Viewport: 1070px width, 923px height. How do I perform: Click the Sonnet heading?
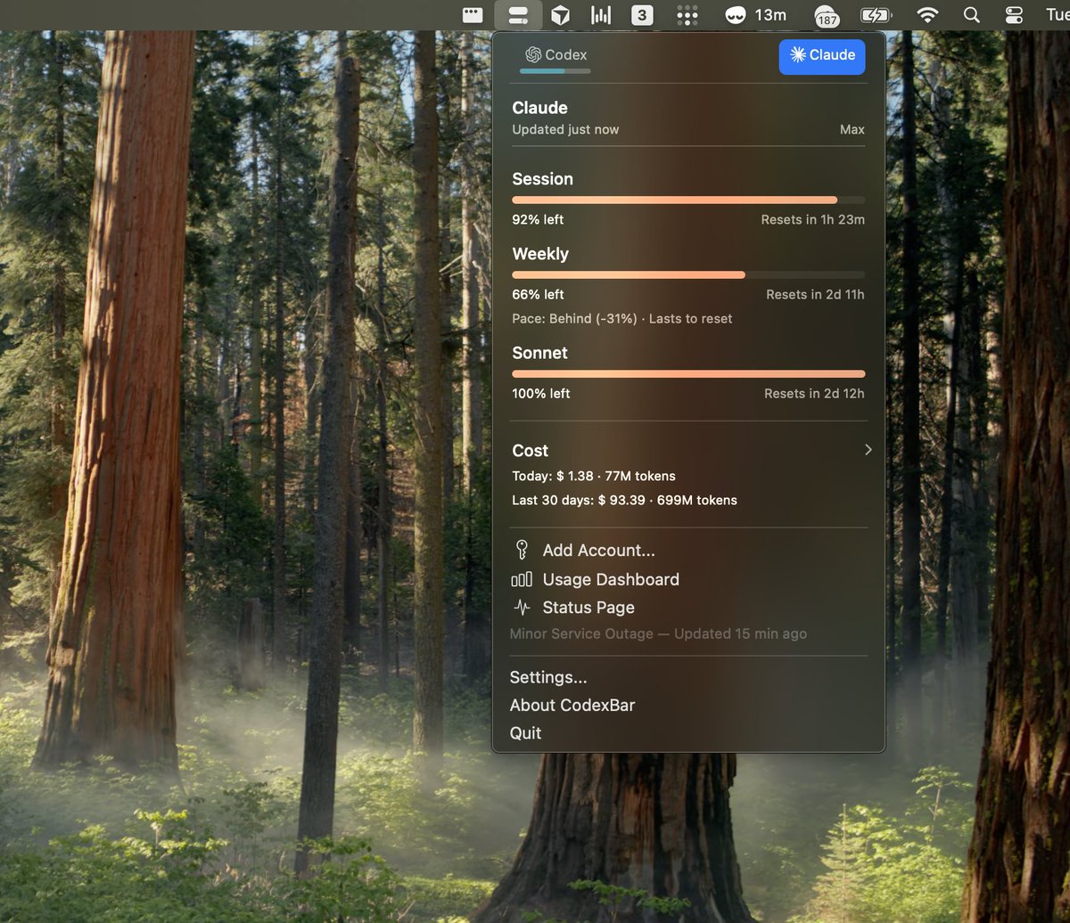tap(539, 353)
